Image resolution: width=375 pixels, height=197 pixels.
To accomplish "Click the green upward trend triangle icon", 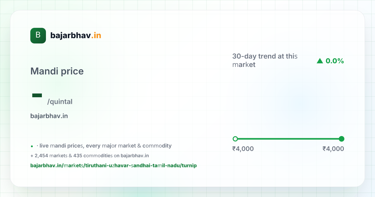I will (320, 61).
